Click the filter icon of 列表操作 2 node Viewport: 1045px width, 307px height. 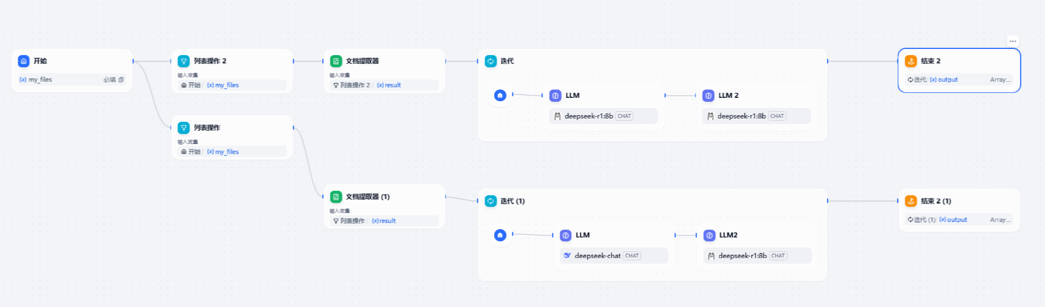pos(184,61)
